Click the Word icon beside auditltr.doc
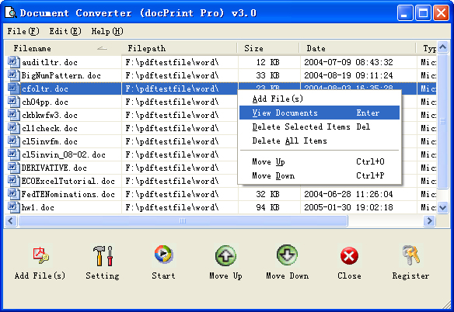 pos(13,62)
